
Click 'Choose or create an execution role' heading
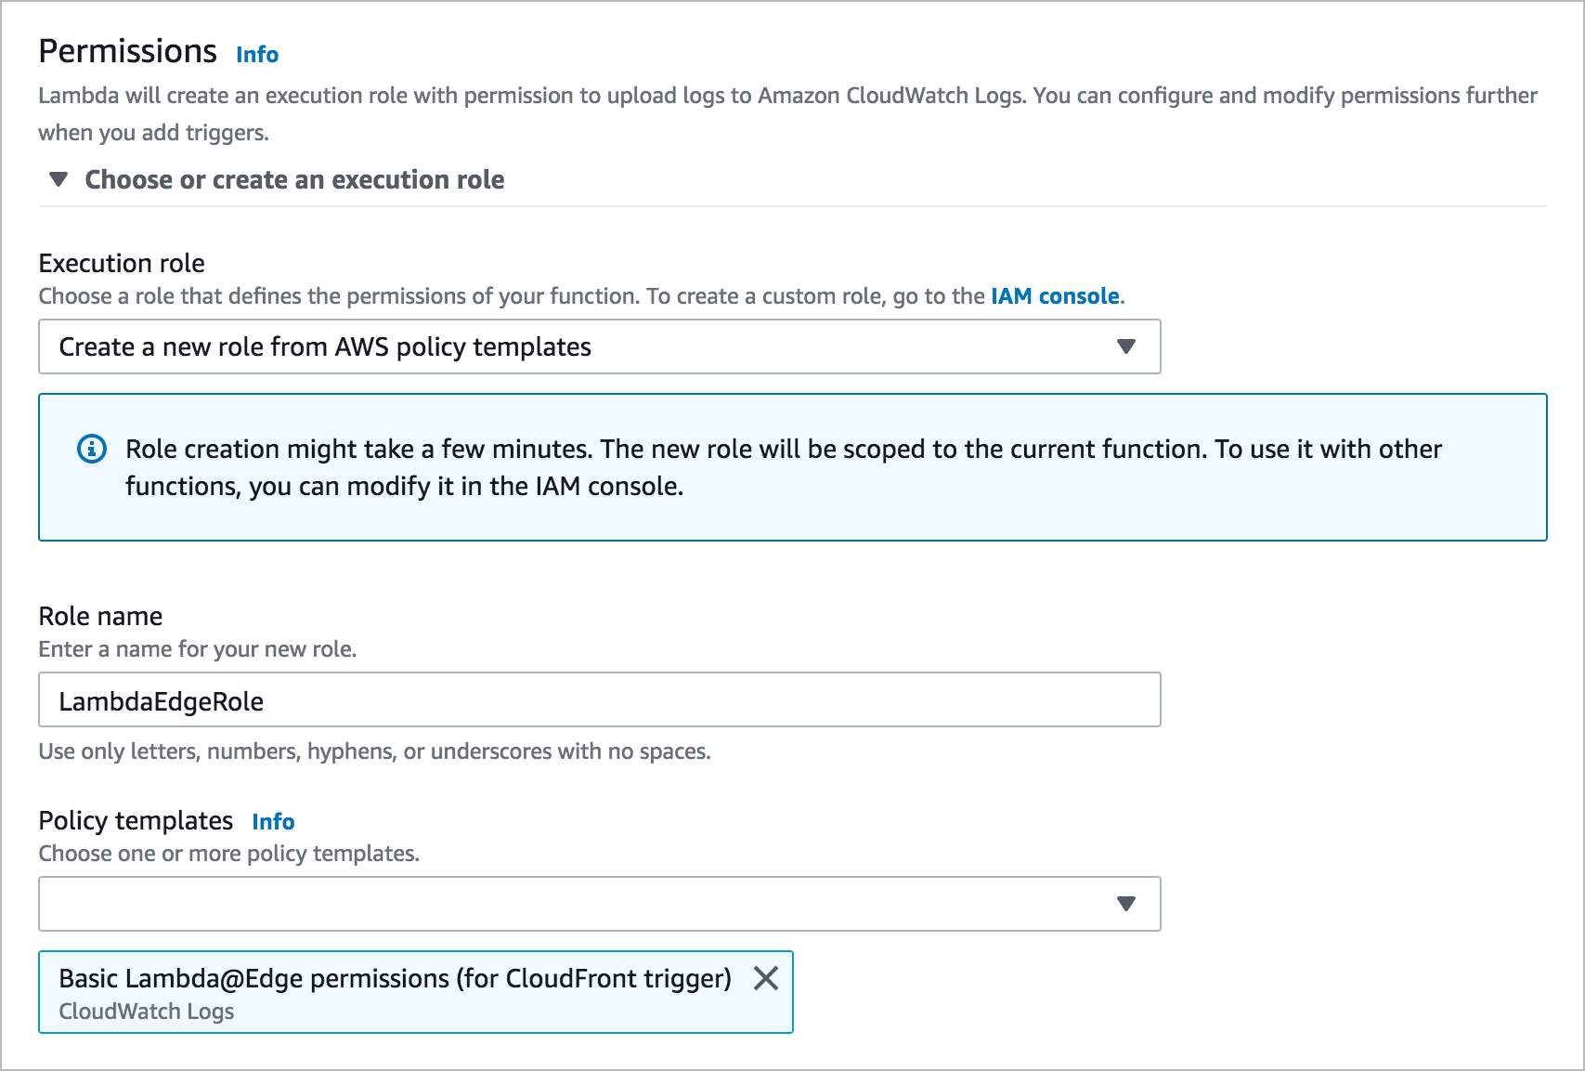point(294,179)
